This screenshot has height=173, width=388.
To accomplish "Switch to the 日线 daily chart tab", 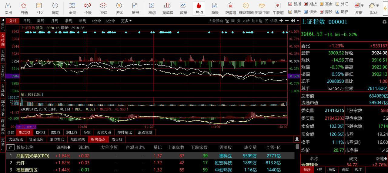I will pyautogui.click(x=27, y=21).
